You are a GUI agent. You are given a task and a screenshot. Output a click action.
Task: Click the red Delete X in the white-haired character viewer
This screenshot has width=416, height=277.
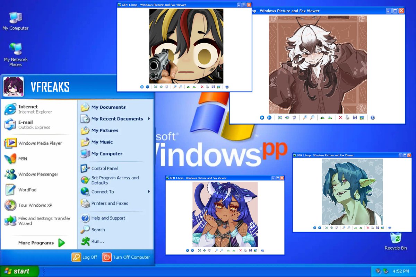(340, 118)
